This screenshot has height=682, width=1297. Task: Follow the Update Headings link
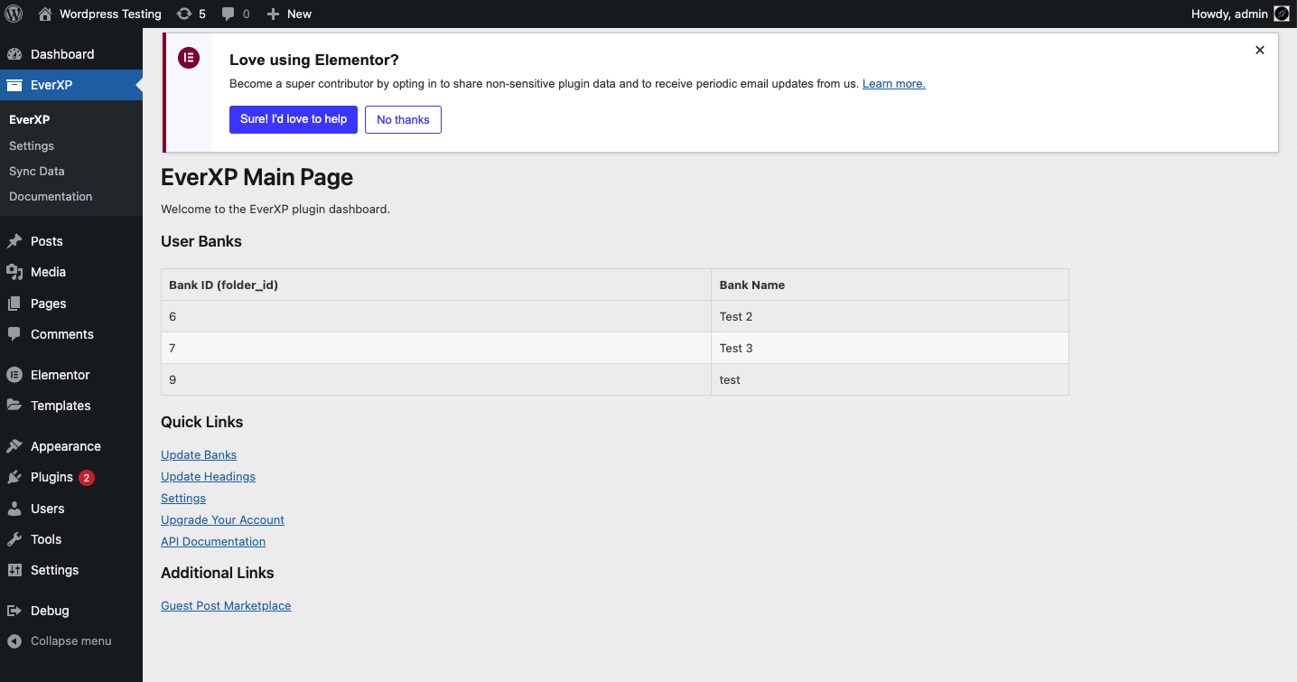pos(208,476)
